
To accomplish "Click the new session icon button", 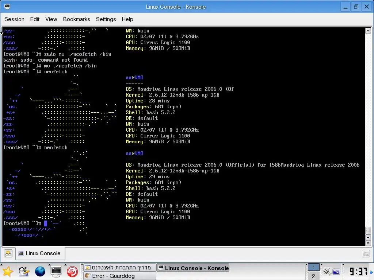I will (8, 253).
